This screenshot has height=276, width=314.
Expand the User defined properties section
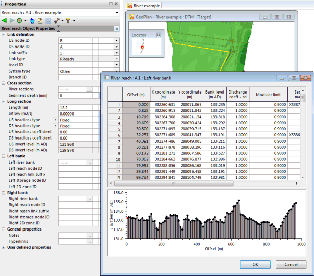pyautogui.click(x=4, y=247)
